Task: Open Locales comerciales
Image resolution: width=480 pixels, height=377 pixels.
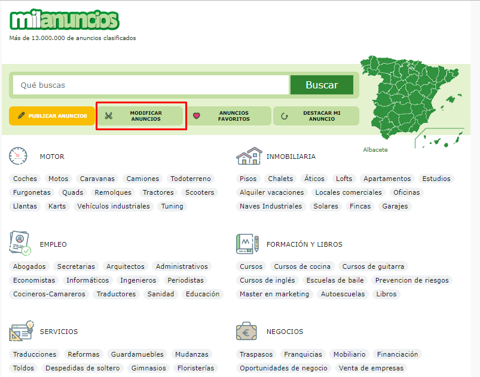Action: [348, 192]
